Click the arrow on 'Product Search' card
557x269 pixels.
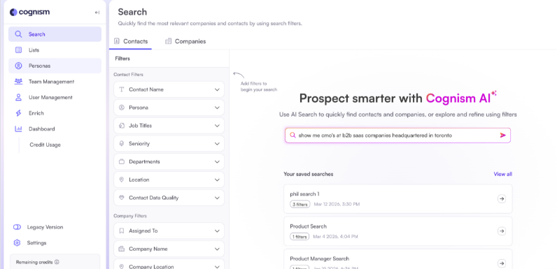[501, 231]
